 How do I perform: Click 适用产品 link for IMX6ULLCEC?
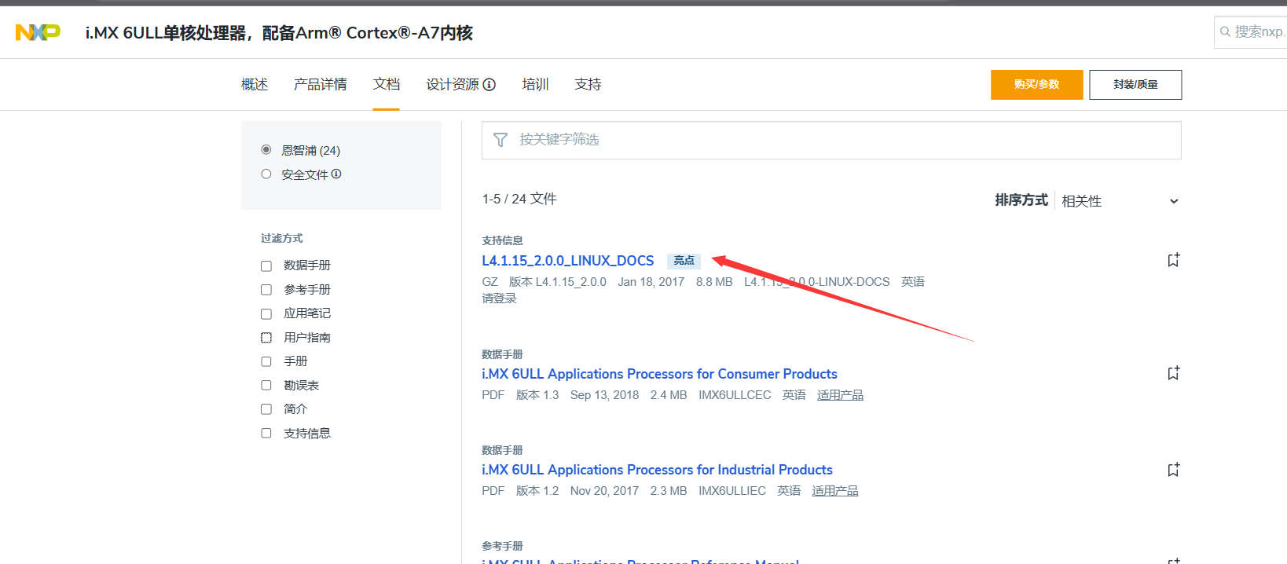[x=840, y=395]
